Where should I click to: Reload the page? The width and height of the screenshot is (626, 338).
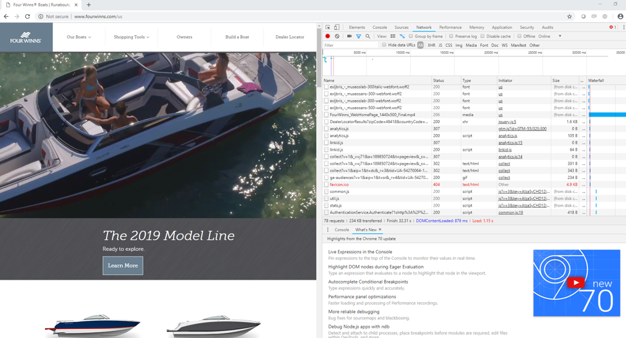[28, 16]
